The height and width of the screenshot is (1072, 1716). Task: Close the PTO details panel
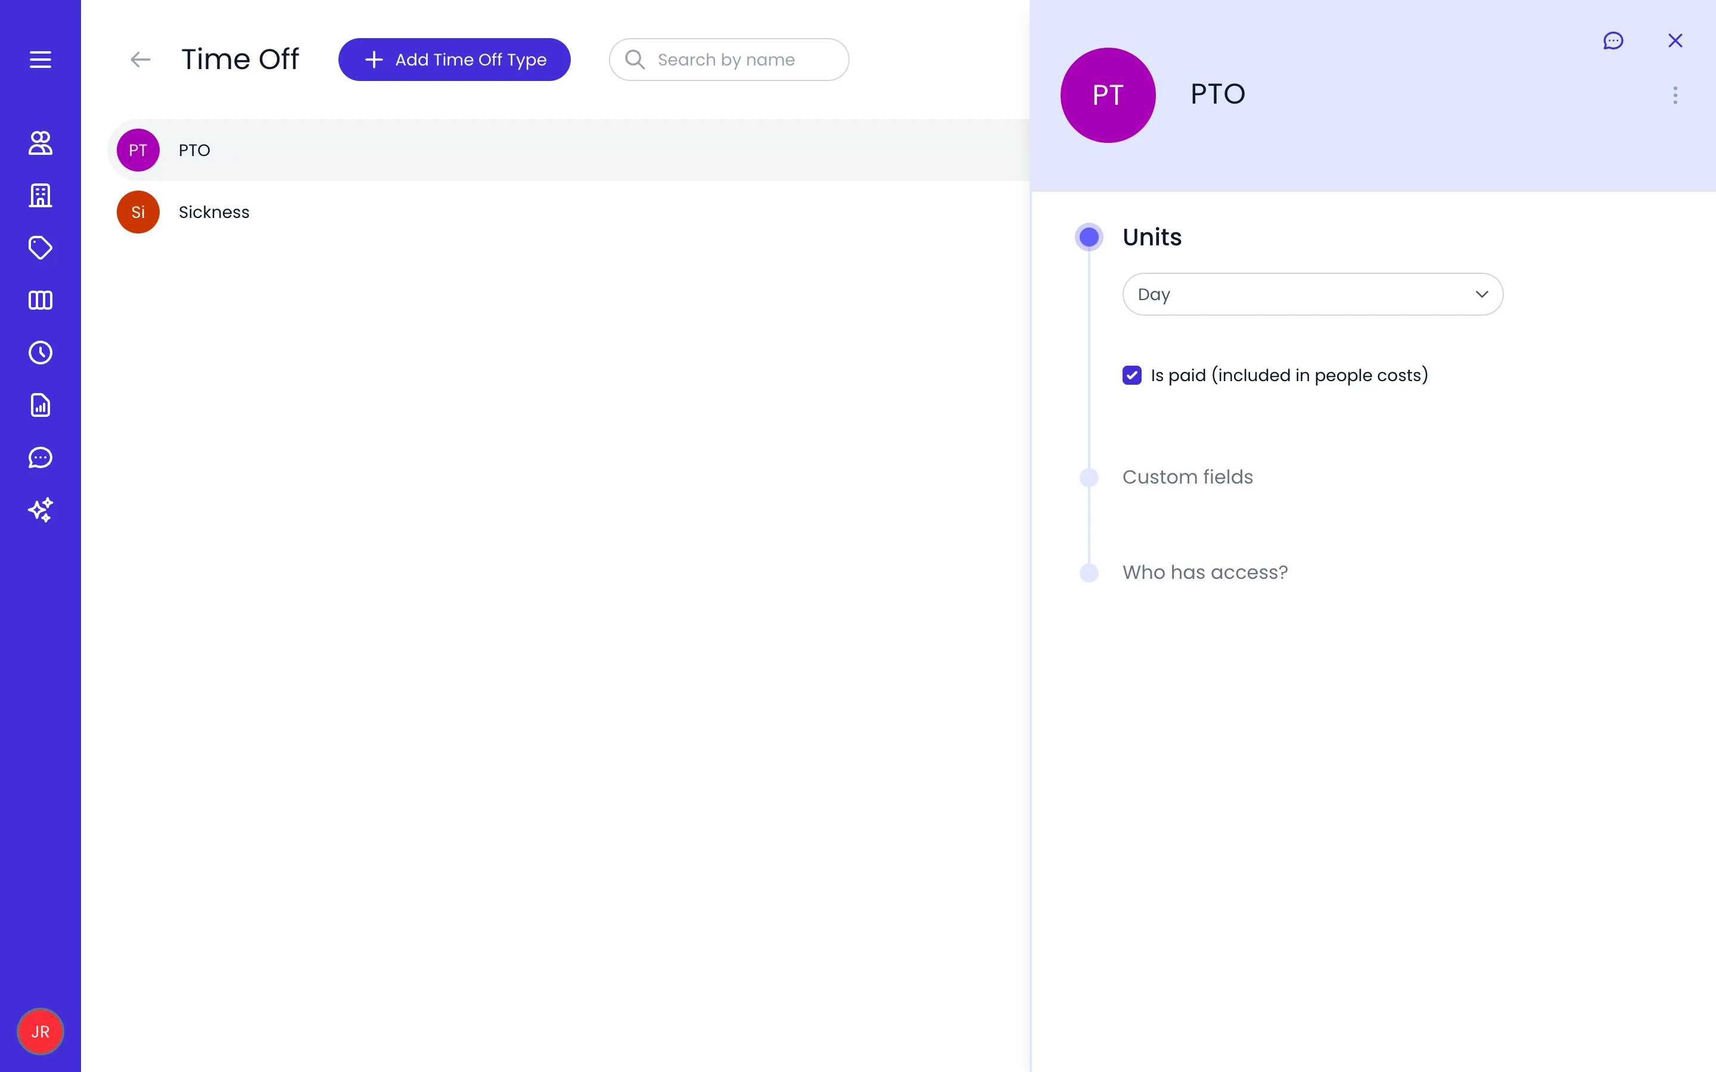[1675, 40]
